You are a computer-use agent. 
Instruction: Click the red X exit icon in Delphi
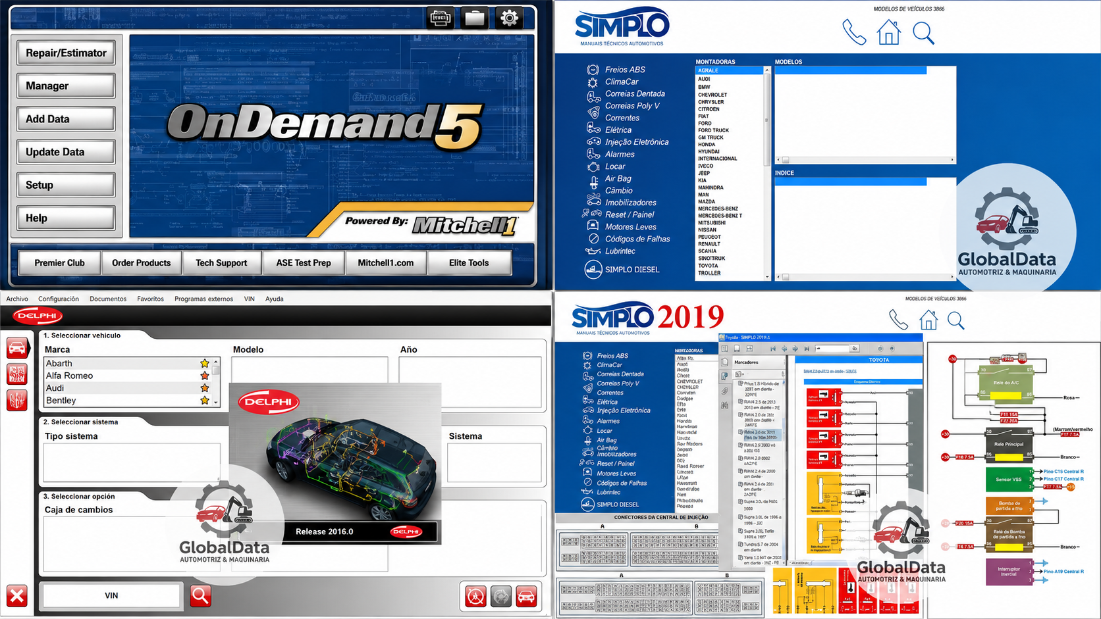[x=17, y=596]
